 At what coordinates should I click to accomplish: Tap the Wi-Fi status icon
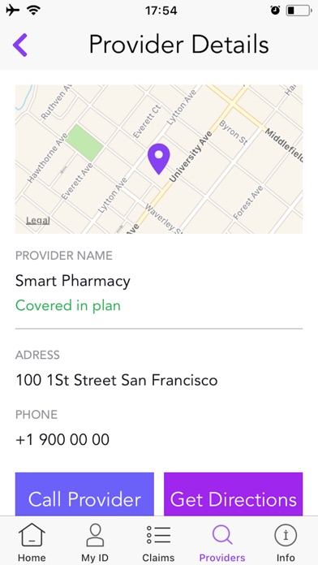coord(34,11)
